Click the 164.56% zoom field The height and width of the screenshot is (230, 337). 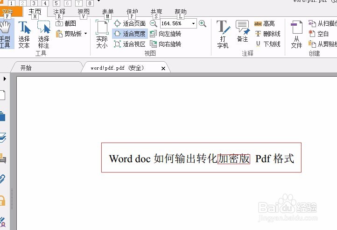point(176,23)
